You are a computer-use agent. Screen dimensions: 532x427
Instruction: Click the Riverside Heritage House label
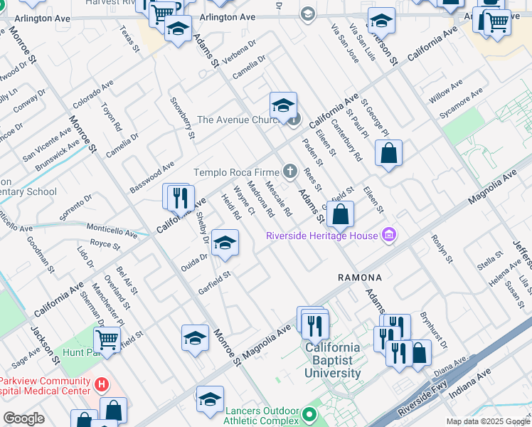coord(321,236)
